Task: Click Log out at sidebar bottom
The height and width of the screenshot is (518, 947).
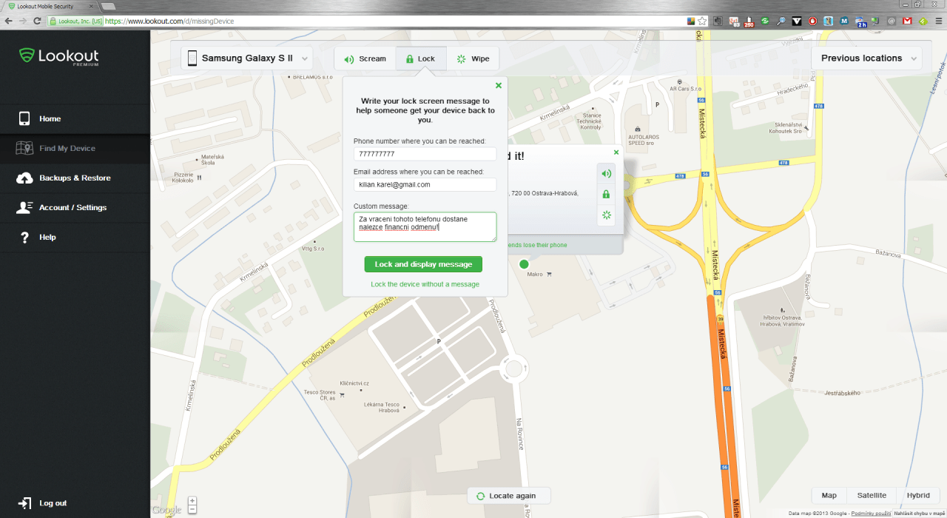Action: click(x=43, y=503)
